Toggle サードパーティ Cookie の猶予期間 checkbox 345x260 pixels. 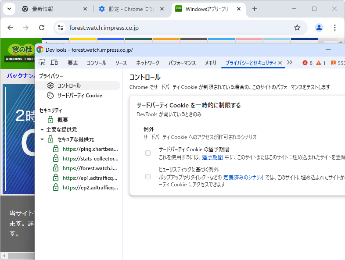pyautogui.click(x=148, y=153)
